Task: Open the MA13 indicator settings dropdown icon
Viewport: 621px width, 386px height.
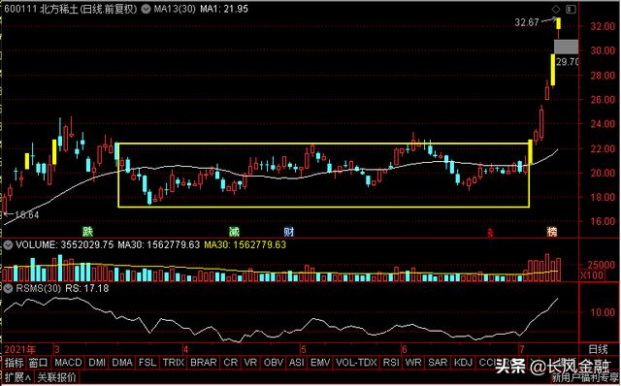Action: click(146, 9)
